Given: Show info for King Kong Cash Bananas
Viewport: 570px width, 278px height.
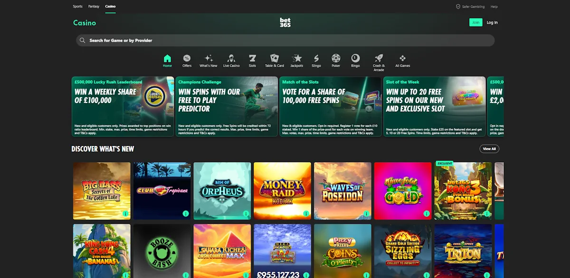Looking at the screenshot, I should (125, 275).
